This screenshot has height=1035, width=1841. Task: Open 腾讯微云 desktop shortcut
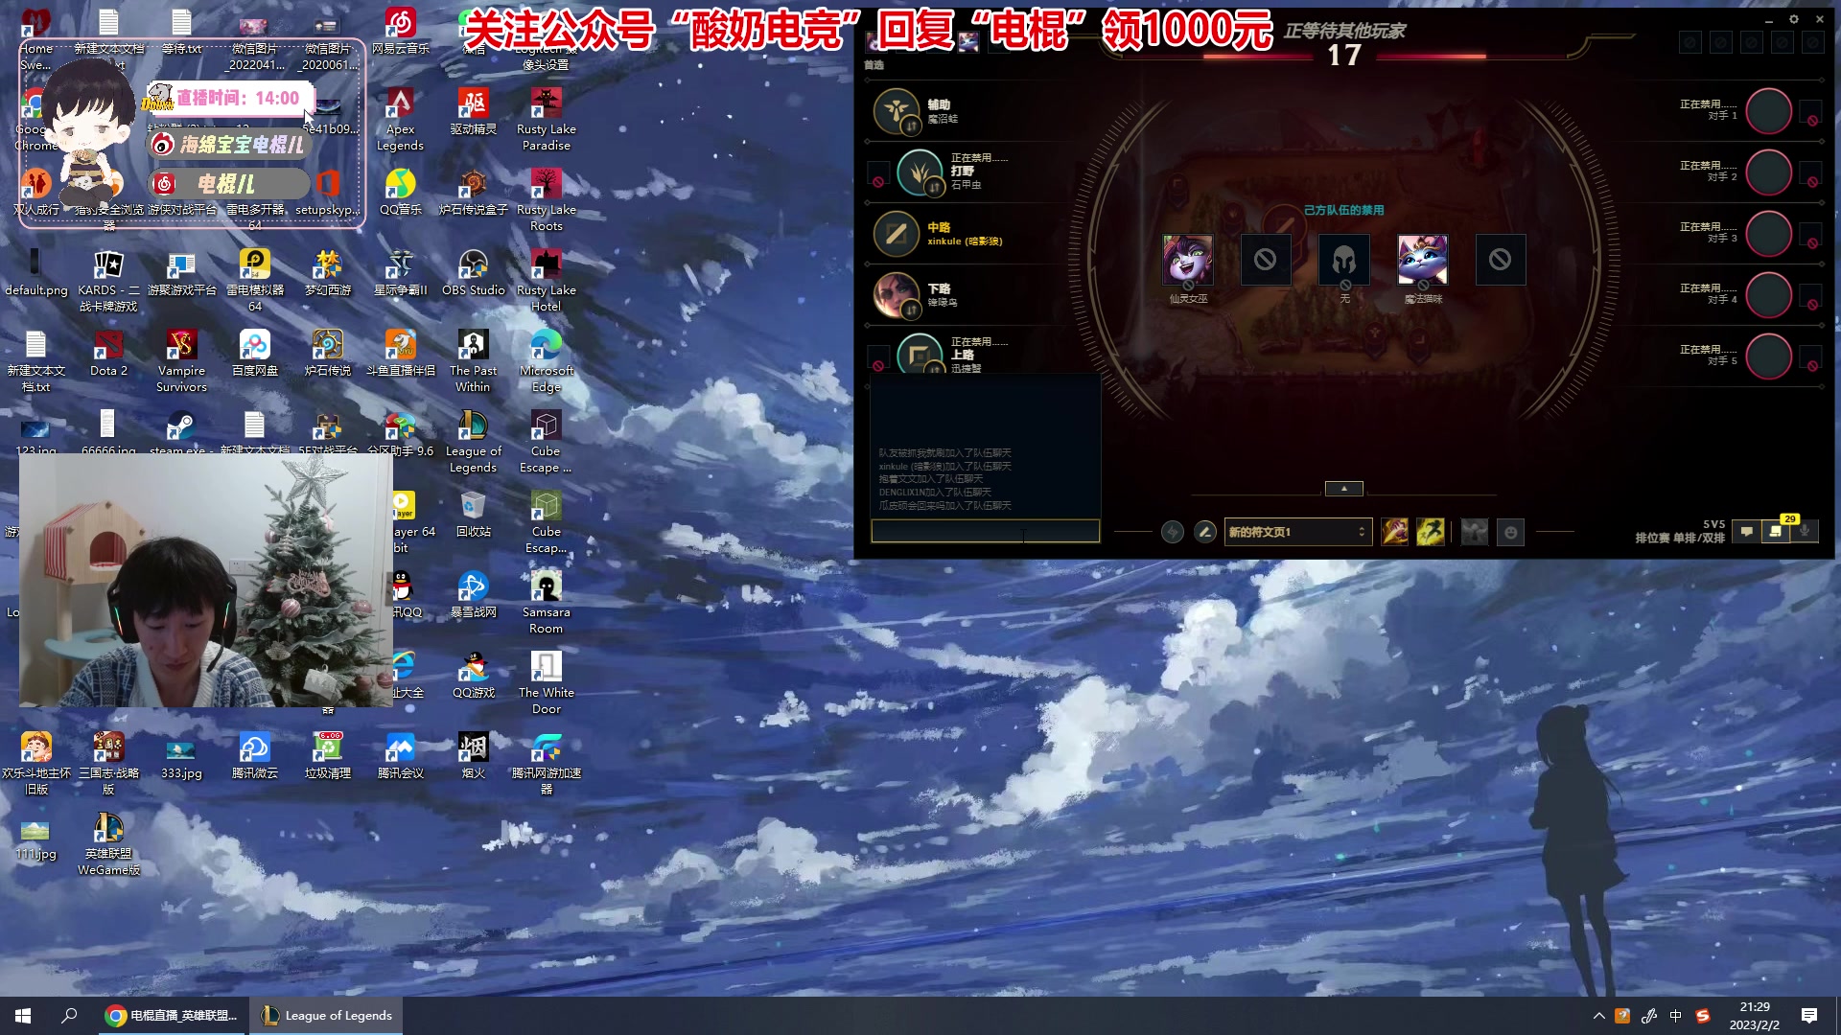pyautogui.click(x=255, y=755)
